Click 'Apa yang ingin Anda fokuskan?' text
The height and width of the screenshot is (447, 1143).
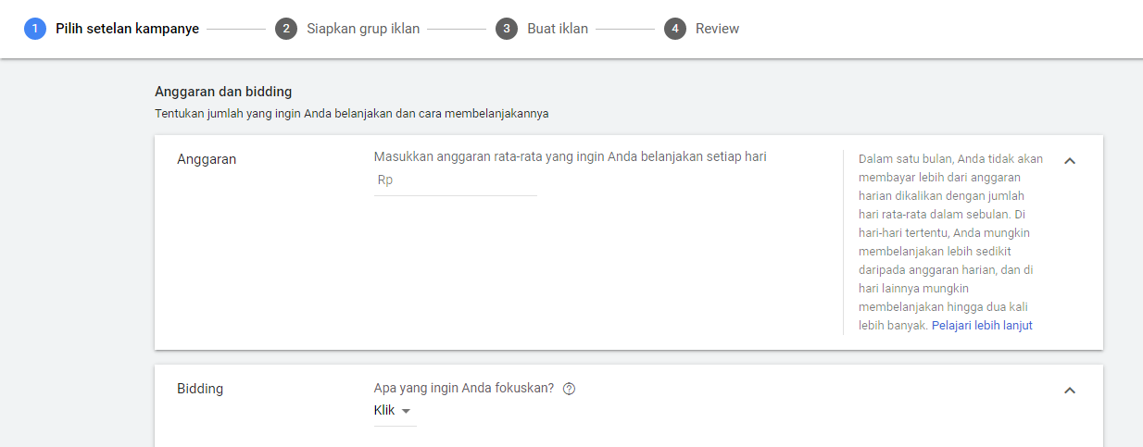point(463,389)
